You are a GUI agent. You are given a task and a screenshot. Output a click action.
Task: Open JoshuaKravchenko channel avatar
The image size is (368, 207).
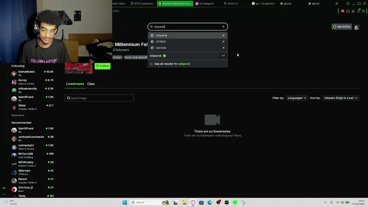pos(14,139)
